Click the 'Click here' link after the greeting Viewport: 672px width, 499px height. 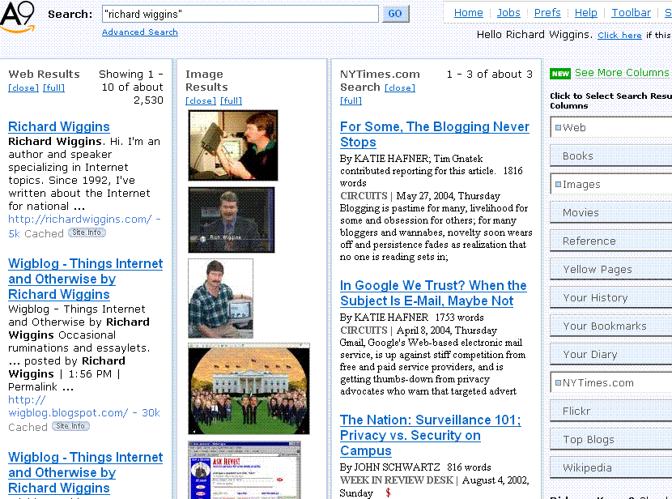point(619,35)
